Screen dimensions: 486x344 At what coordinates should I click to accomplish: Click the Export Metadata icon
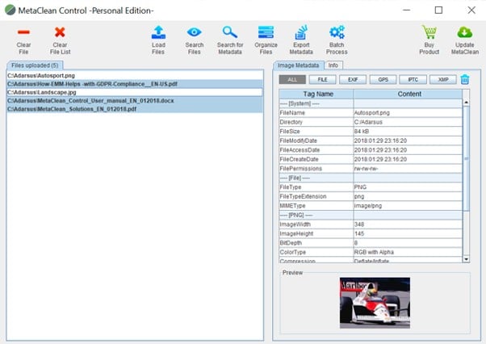pyautogui.click(x=301, y=32)
